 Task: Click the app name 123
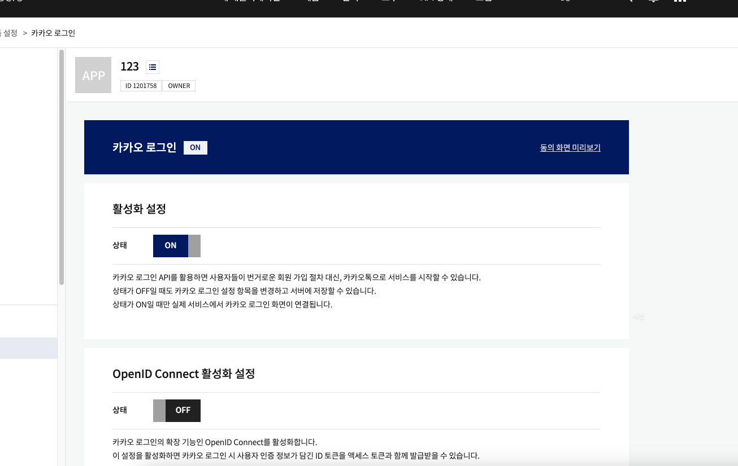(x=129, y=67)
